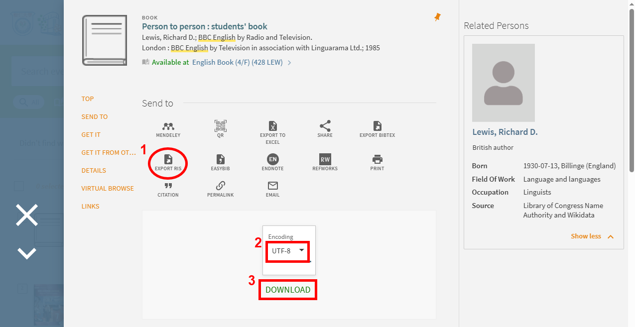Open the EasyBib export option
The width and height of the screenshot is (635, 327).
pyautogui.click(x=220, y=160)
